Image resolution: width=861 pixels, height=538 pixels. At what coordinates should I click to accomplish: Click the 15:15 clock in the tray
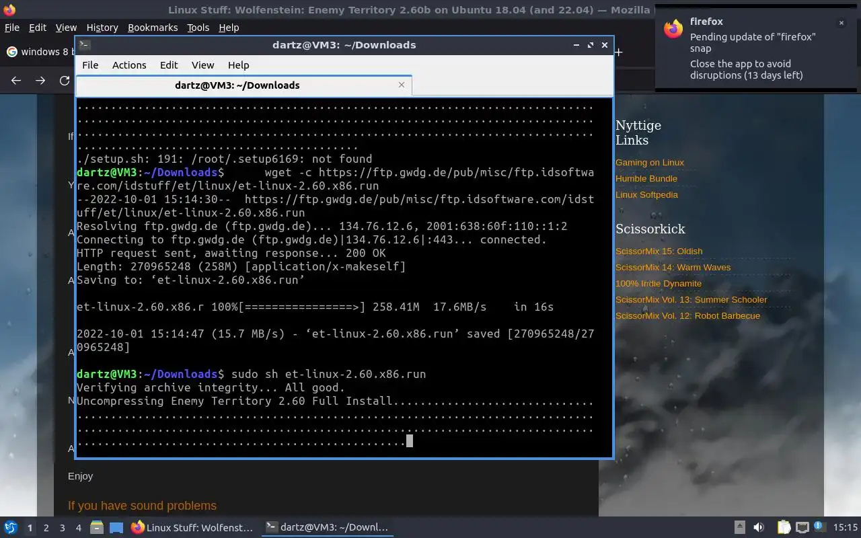846,527
